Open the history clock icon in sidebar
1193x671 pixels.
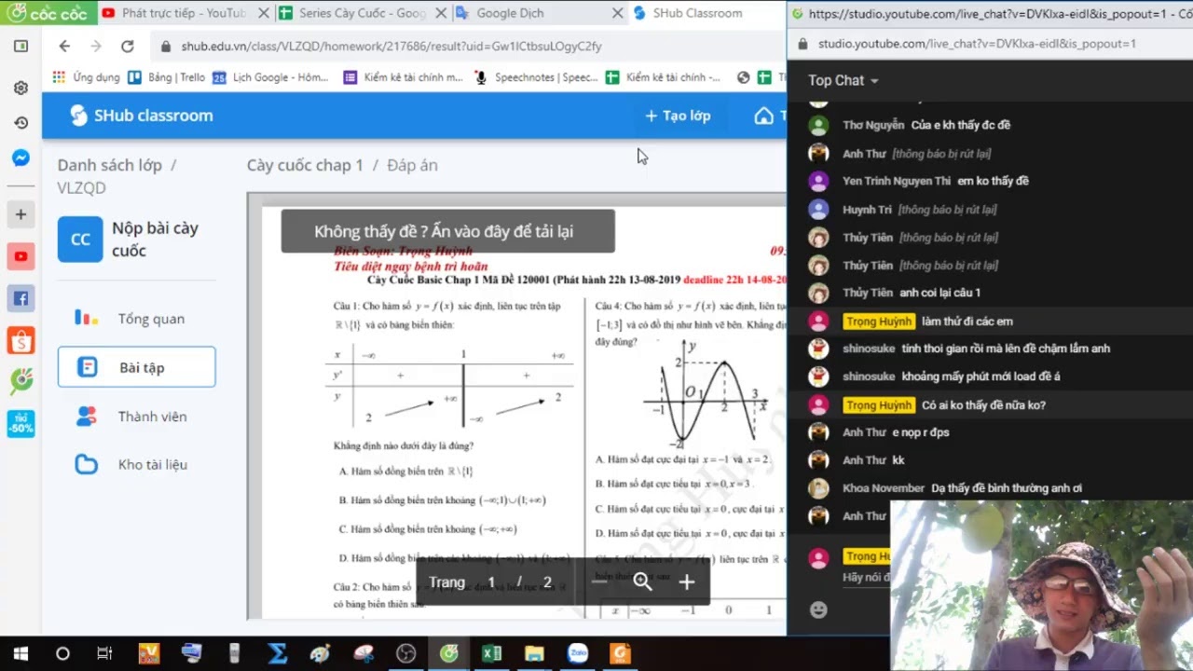click(x=21, y=123)
